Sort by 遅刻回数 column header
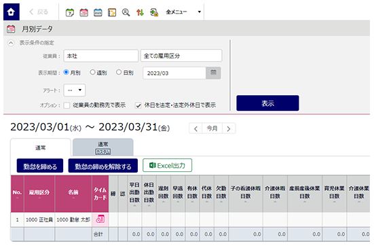The image size is (374, 246). pyautogui.click(x=164, y=194)
